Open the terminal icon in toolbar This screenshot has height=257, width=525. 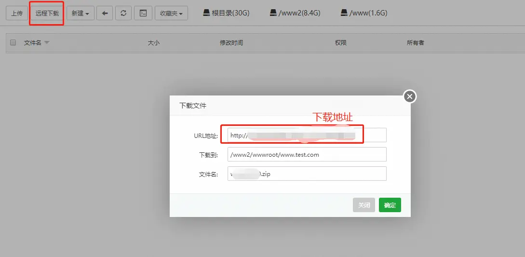tap(143, 13)
